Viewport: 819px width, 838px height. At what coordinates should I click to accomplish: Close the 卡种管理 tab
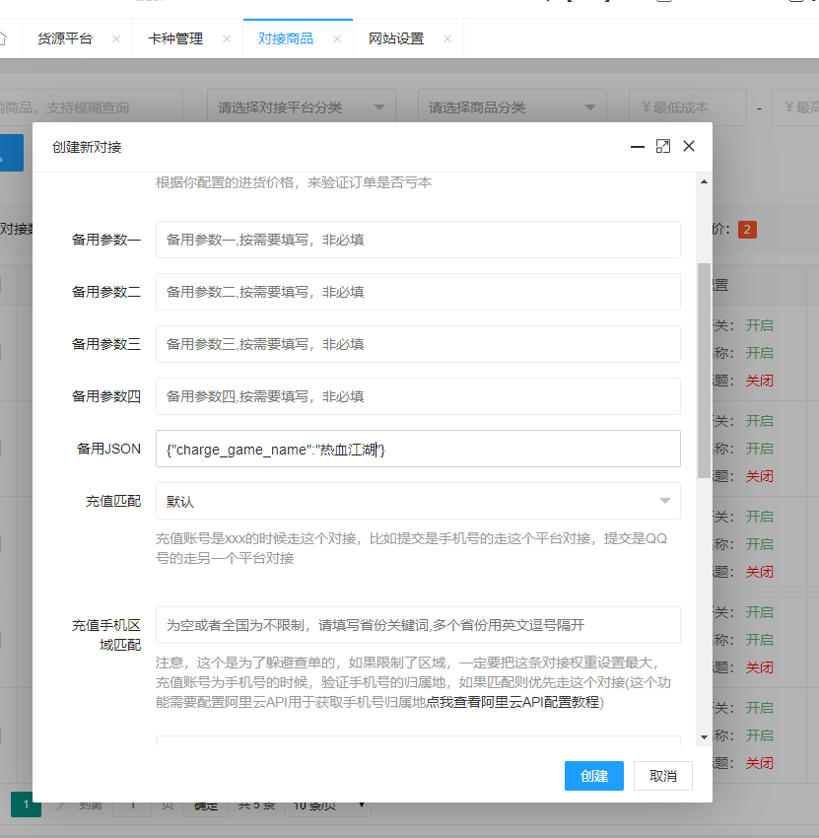pyautogui.click(x=227, y=39)
